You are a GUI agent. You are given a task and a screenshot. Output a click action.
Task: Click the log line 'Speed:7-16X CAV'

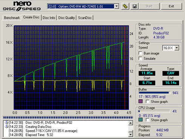tap(51, 131)
